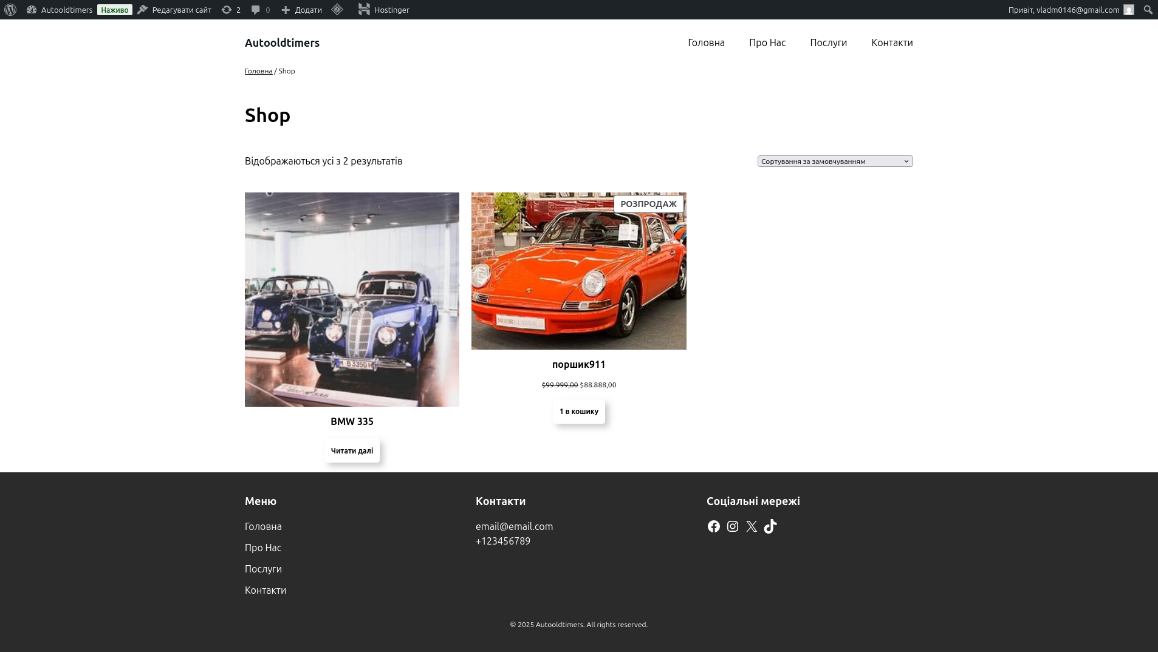Screen dimensions: 1158x652
Task: Click the plus Додати icon
Action: click(x=286, y=10)
